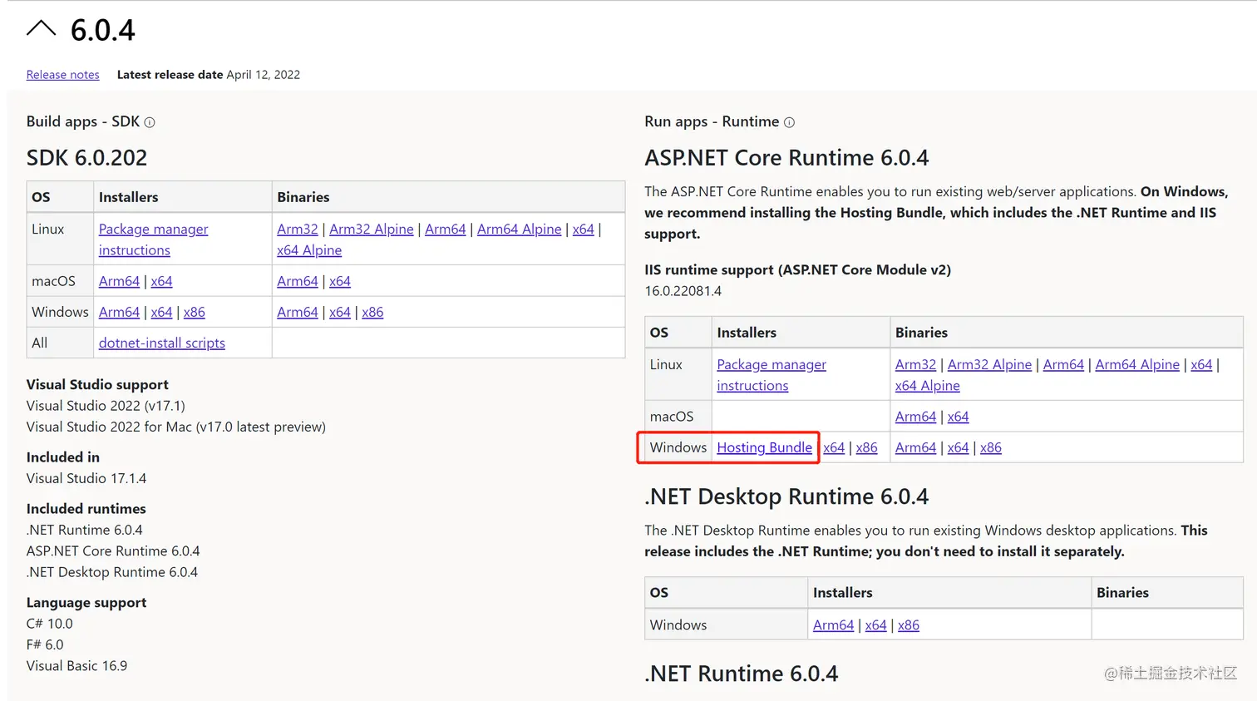
Task: Click the ASP.NET Core Runtime 6.0.4 heading
Action: click(x=786, y=158)
